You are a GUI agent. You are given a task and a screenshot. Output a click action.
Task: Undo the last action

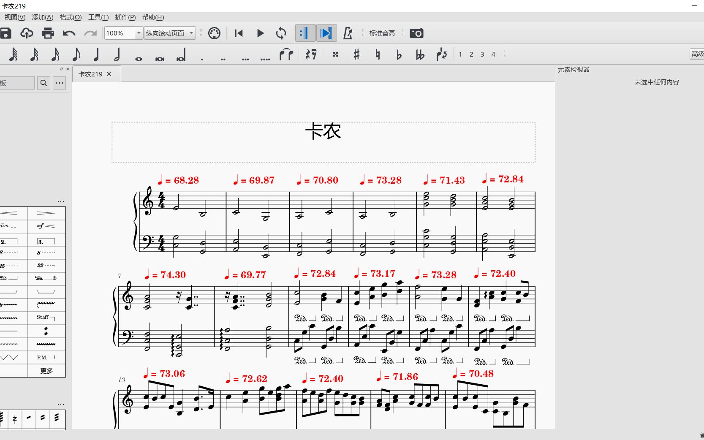point(69,33)
